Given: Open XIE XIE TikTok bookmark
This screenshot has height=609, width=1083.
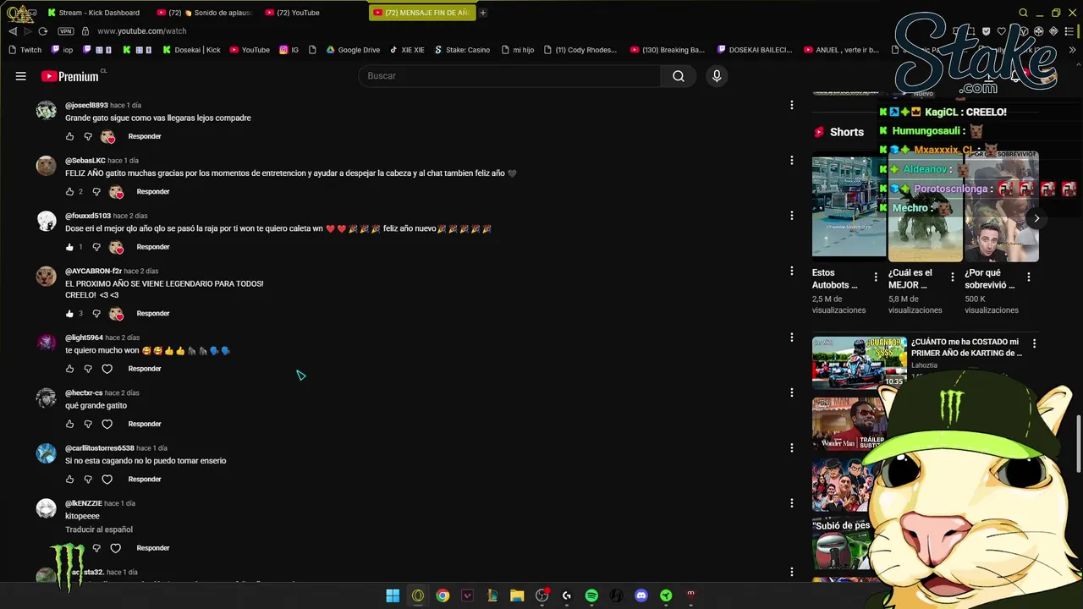Looking at the screenshot, I should (x=407, y=50).
